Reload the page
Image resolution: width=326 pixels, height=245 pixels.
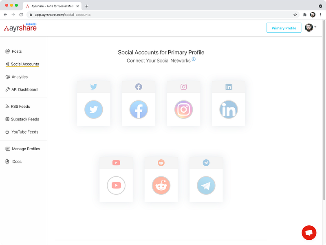(21, 15)
